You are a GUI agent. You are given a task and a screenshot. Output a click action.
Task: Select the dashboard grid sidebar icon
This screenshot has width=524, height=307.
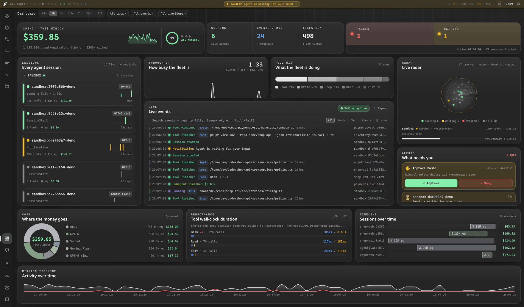(7, 239)
